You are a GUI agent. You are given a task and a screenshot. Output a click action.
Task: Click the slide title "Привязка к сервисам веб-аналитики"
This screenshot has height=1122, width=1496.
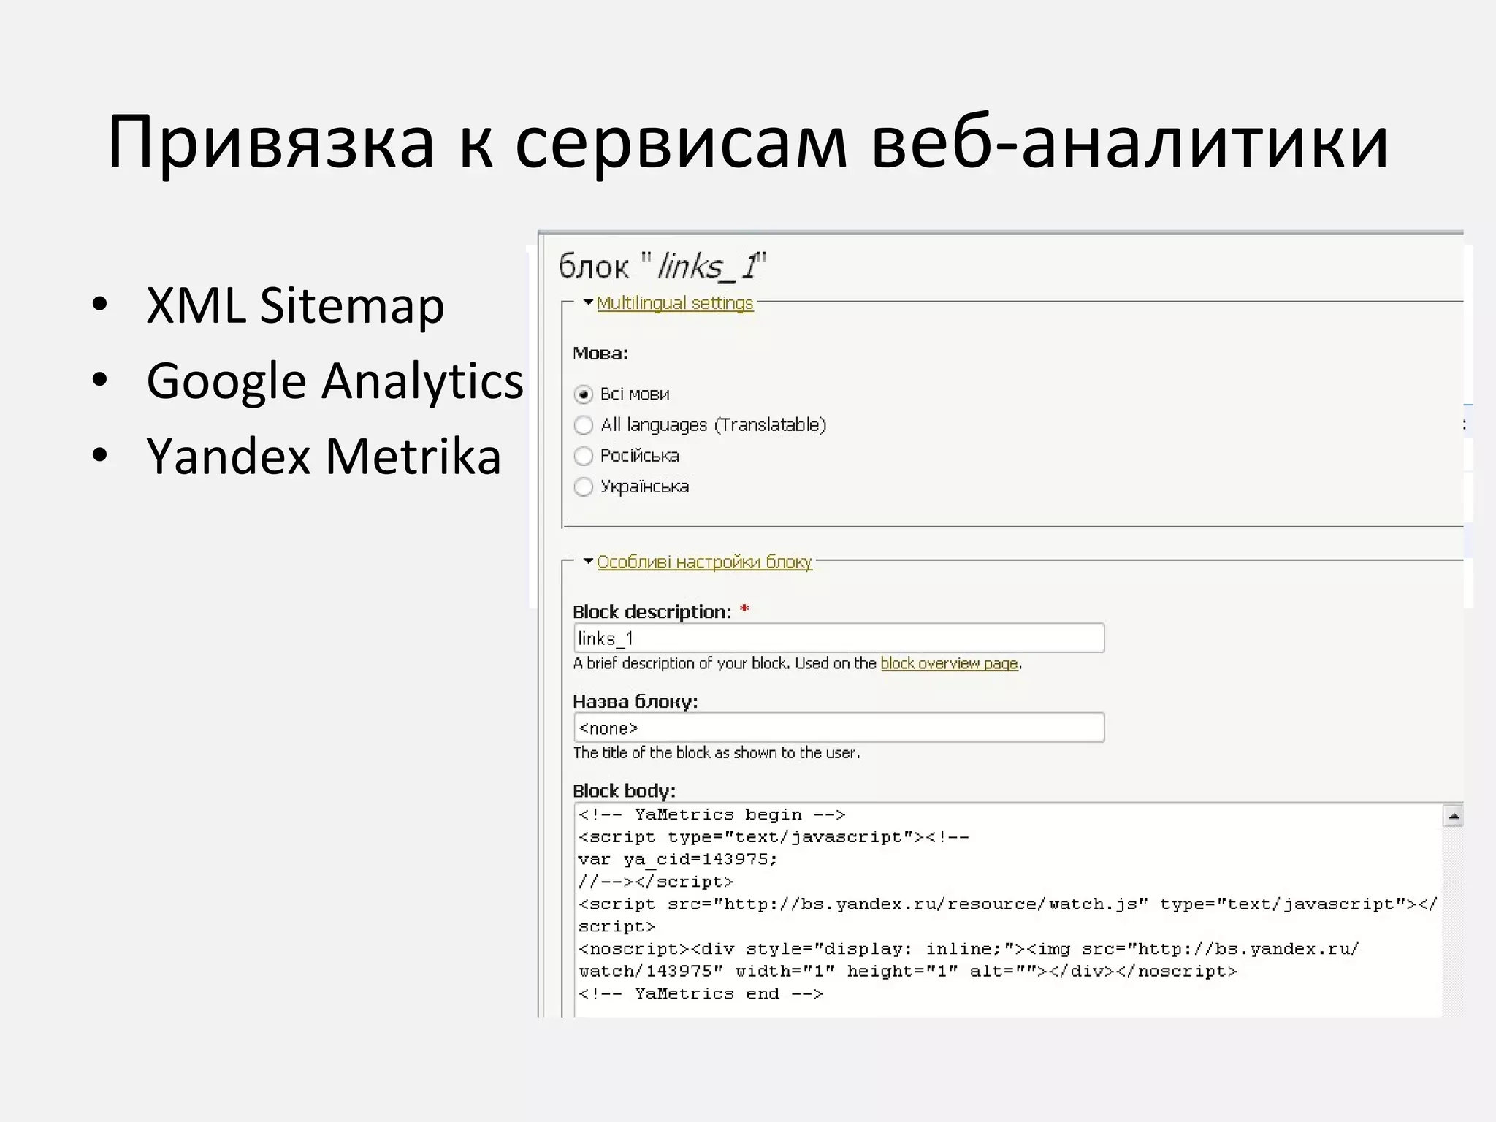click(x=748, y=142)
